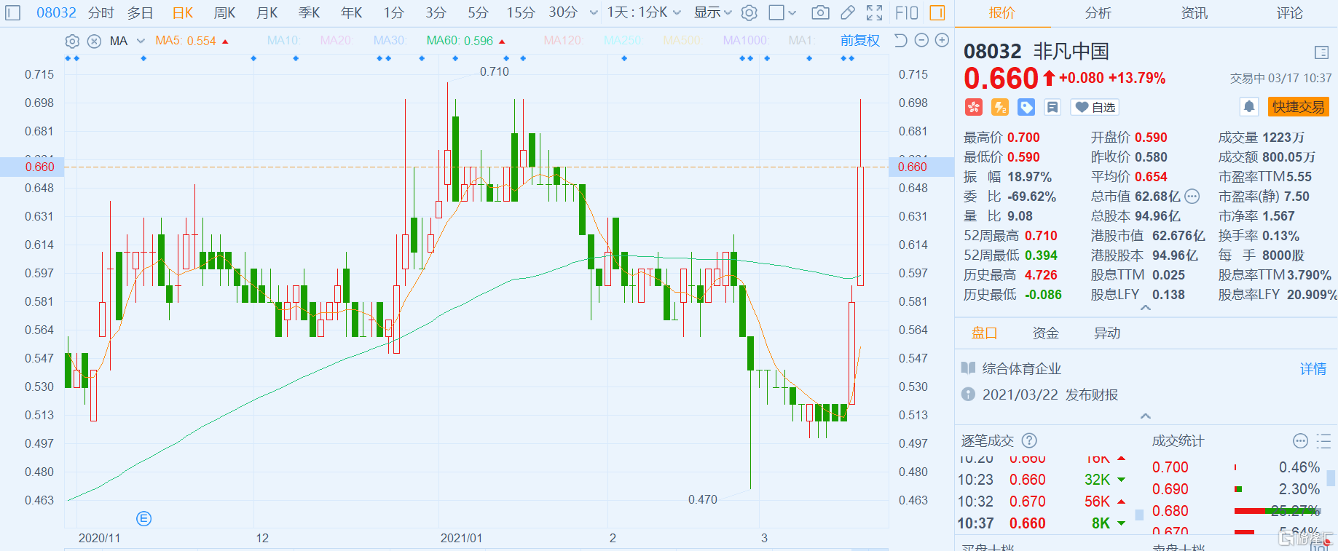
Task: Open MA indicator settings gear
Action: [x=72, y=41]
